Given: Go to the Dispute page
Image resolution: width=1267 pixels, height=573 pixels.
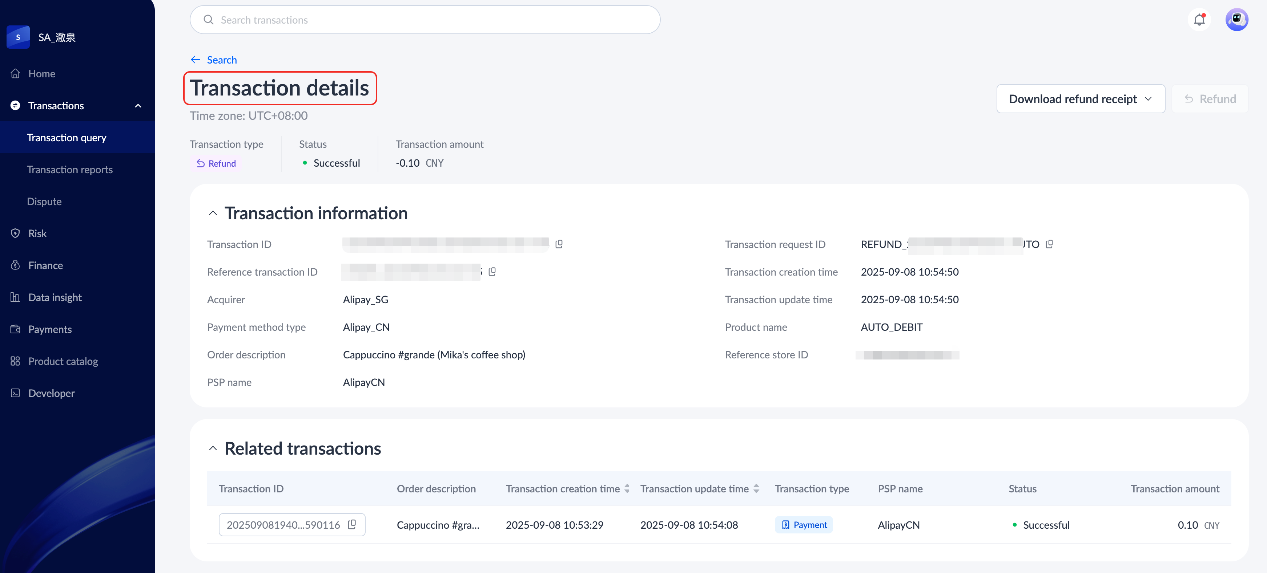Looking at the screenshot, I should point(44,202).
